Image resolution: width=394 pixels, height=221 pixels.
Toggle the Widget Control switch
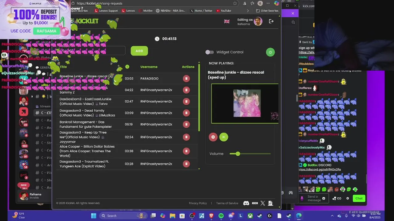[210, 52]
